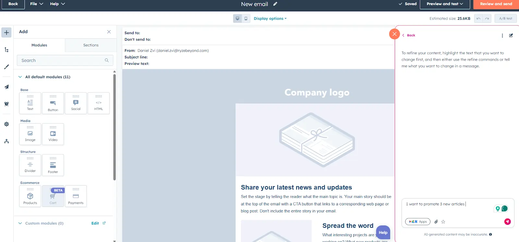Click the dark green circle icon in chat box

point(505,209)
